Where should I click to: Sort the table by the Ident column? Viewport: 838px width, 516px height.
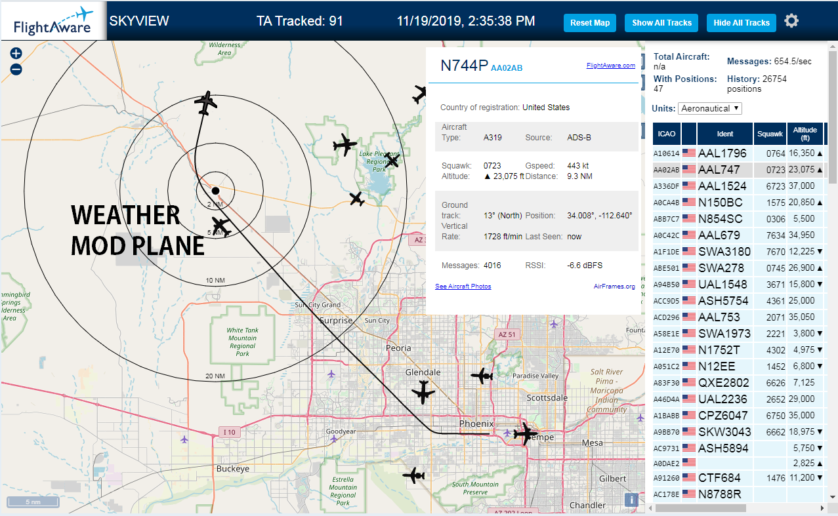(x=725, y=134)
